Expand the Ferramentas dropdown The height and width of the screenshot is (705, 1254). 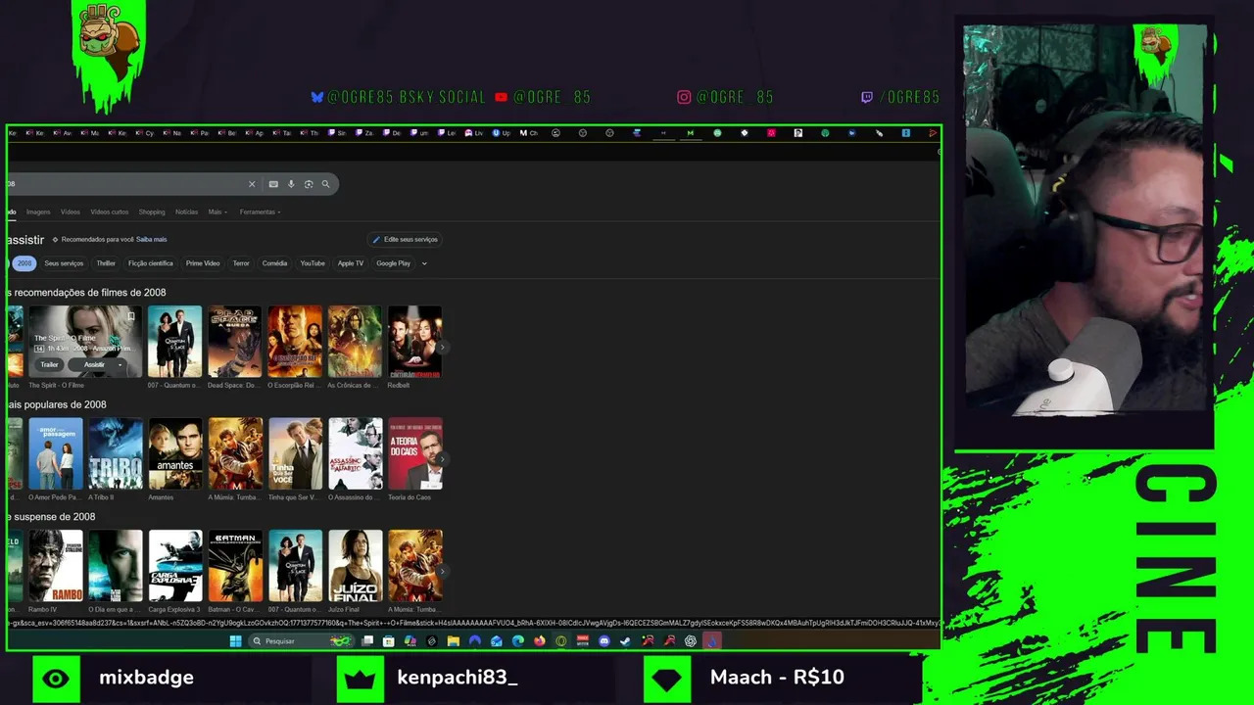point(260,211)
